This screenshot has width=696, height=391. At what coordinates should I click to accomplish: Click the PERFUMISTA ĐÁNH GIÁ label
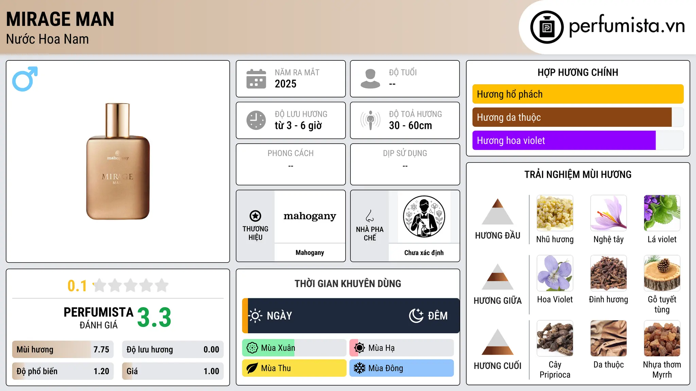tap(99, 318)
